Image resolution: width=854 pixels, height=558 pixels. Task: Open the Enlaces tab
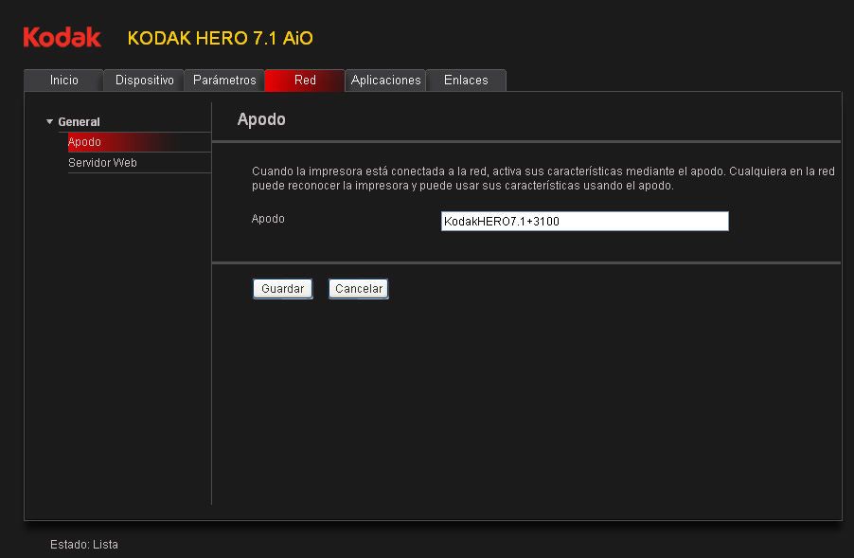pos(466,81)
